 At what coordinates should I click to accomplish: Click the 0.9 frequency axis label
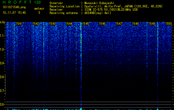pyautogui.click(x=2, y=63)
